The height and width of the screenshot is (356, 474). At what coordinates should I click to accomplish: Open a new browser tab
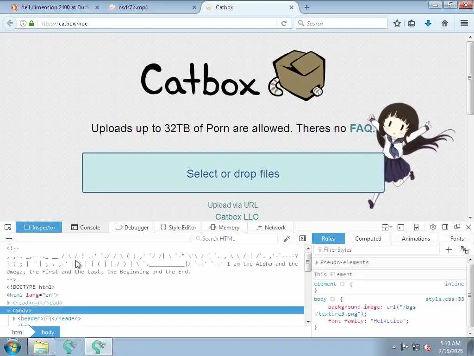pyautogui.click(x=307, y=7)
